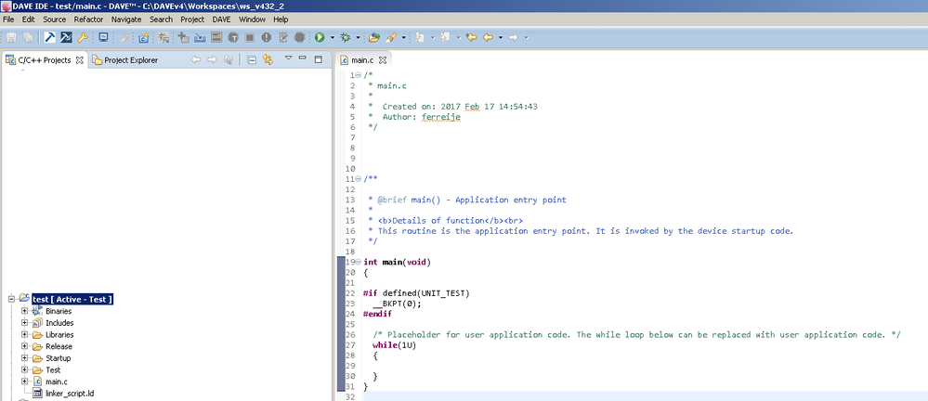Expand the main.c tree node
Viewport: 928px width, 401px height.
click(x=24, y=382)
